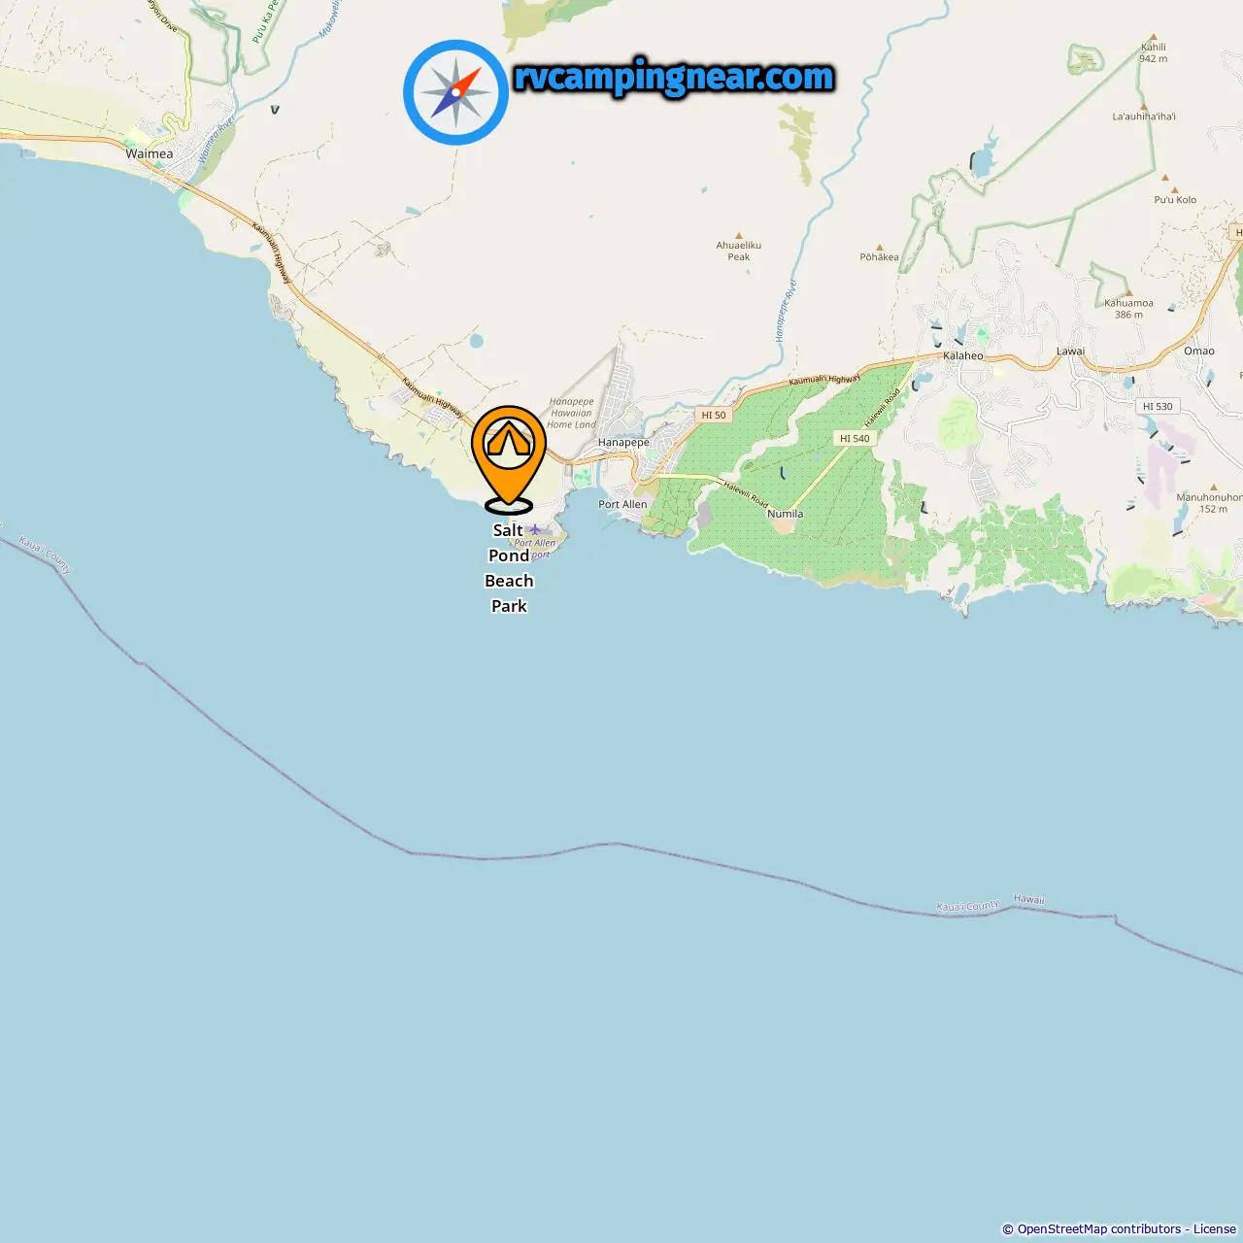Screen dimensions: 1243x1243
Task: Click the Pōhākea peak triangle marker
Action: 880,248
